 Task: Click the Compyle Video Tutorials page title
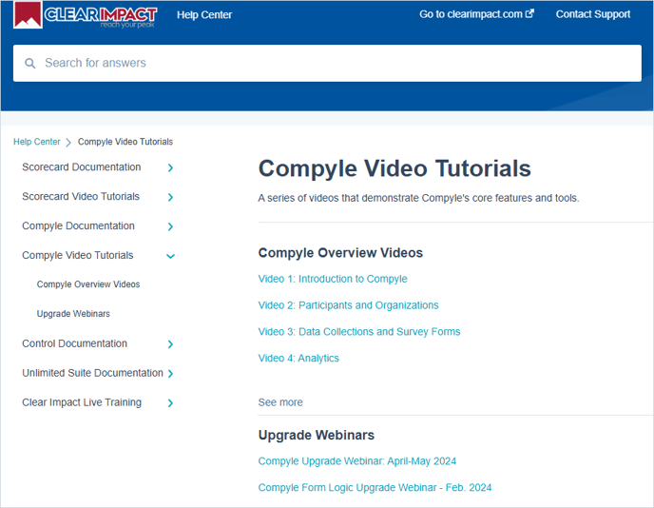pos(394,169)
